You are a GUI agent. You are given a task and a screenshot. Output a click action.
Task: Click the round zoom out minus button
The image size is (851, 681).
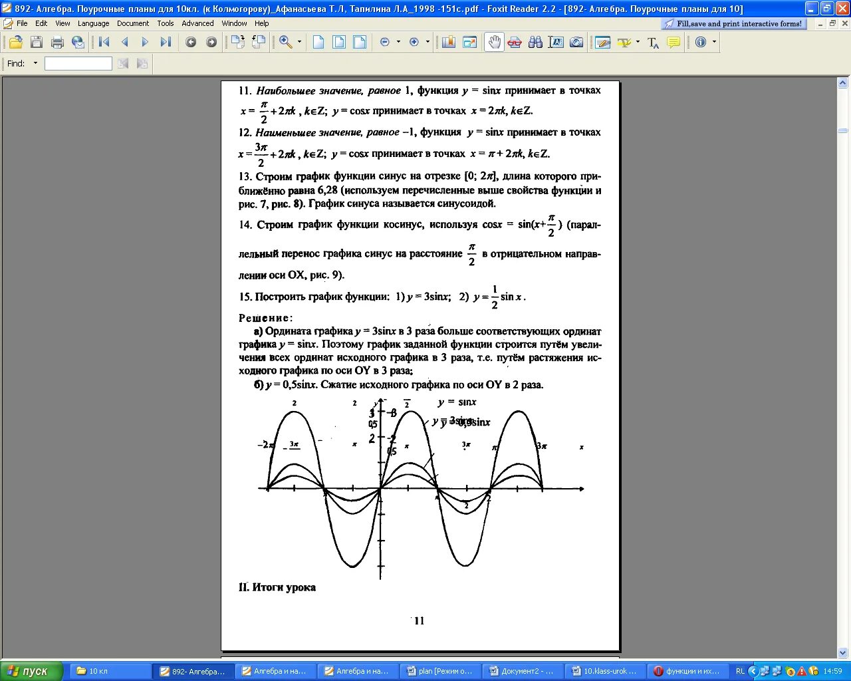pyautogui.click(x=385, y=42)
